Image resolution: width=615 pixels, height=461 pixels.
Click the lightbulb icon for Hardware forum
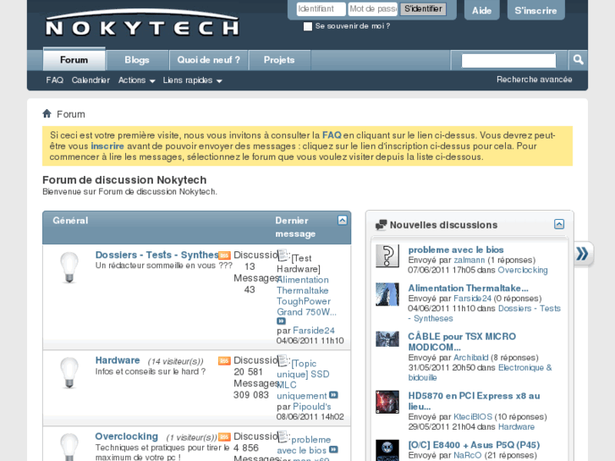pyautogui.click(x=69, y=373)
